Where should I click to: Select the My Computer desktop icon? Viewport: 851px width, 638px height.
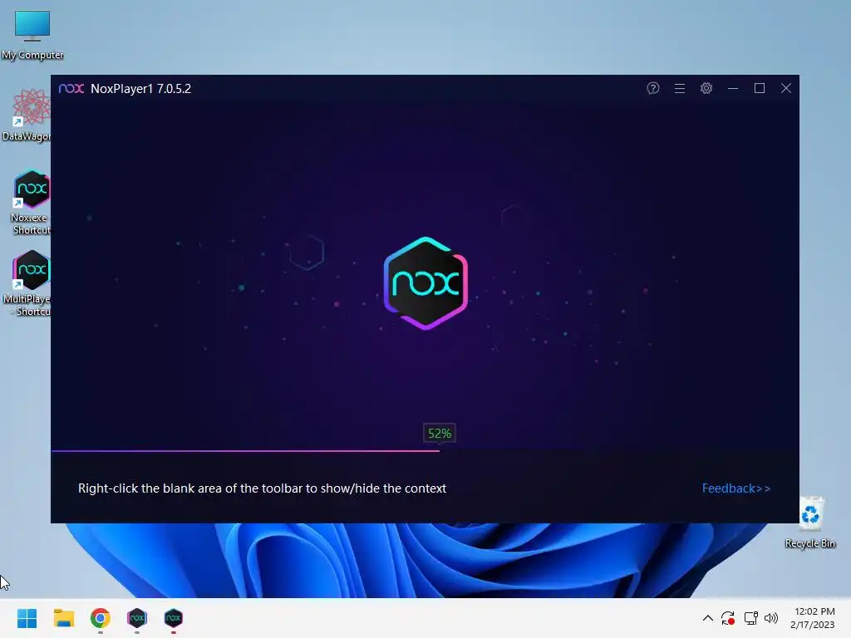[x=32, y=35]
